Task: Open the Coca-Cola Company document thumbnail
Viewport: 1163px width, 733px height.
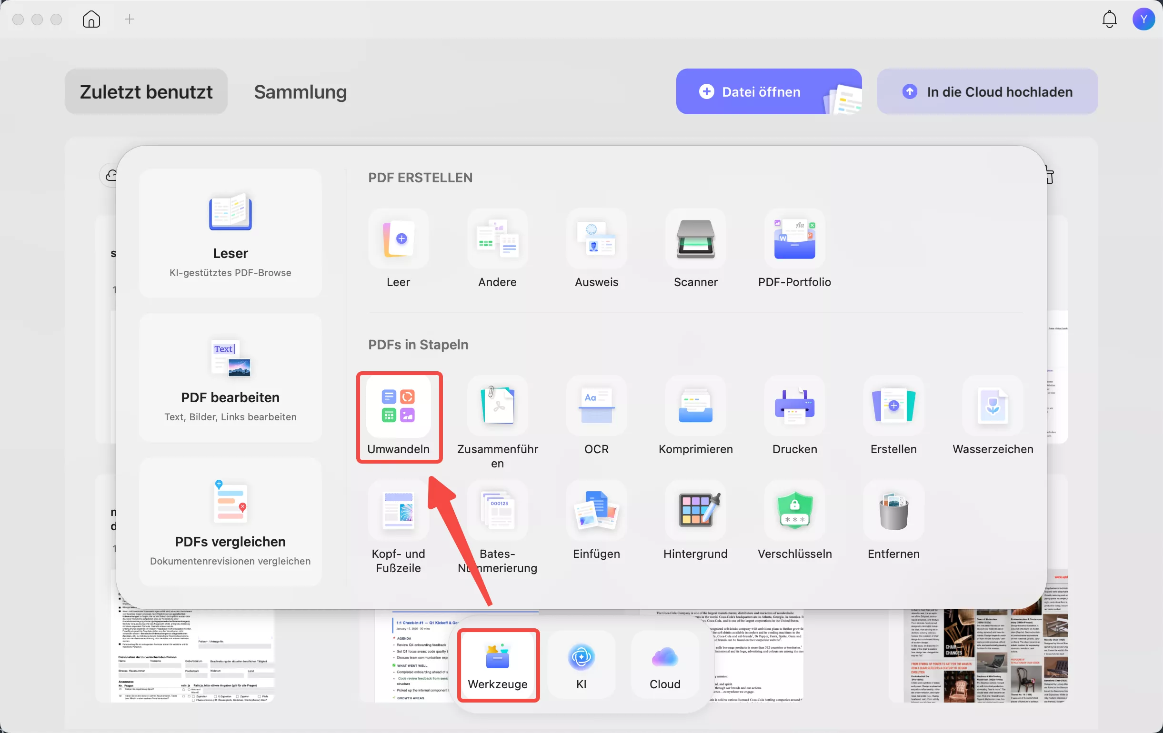Action: [x=758, y=656]
